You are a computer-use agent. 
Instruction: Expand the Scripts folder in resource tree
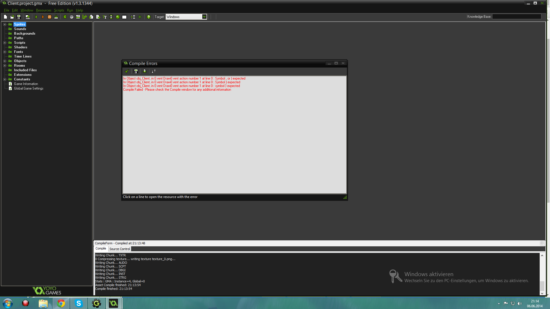pos(5,43)
